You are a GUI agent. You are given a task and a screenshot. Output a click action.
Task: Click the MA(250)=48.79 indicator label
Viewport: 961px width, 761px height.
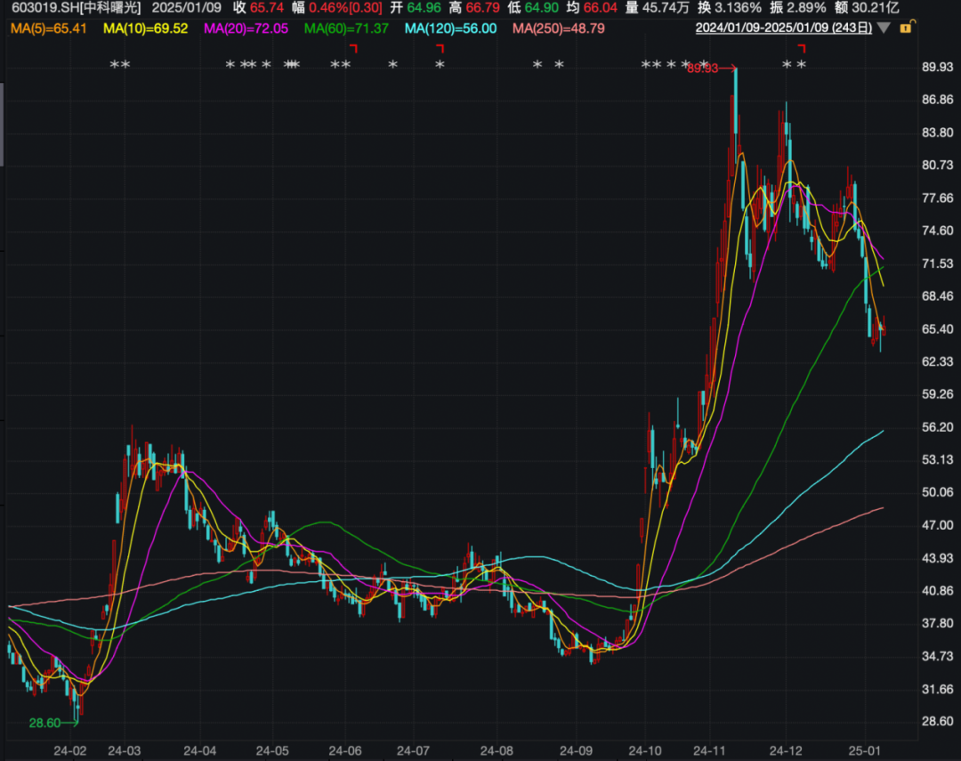(x=559, y=28)
